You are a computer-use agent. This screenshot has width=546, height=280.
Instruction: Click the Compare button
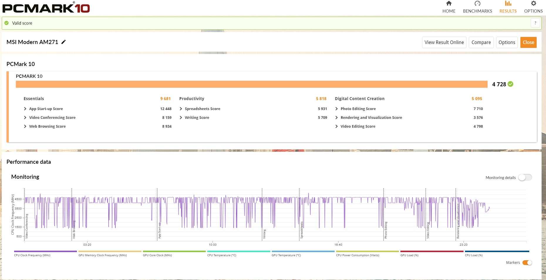pyautogui.click(x=481, y=42)
